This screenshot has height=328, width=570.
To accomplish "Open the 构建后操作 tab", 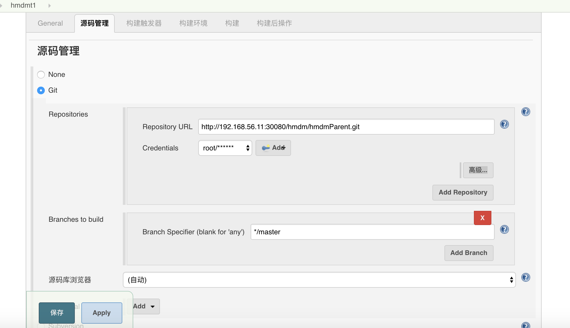I will pos(274,23).
